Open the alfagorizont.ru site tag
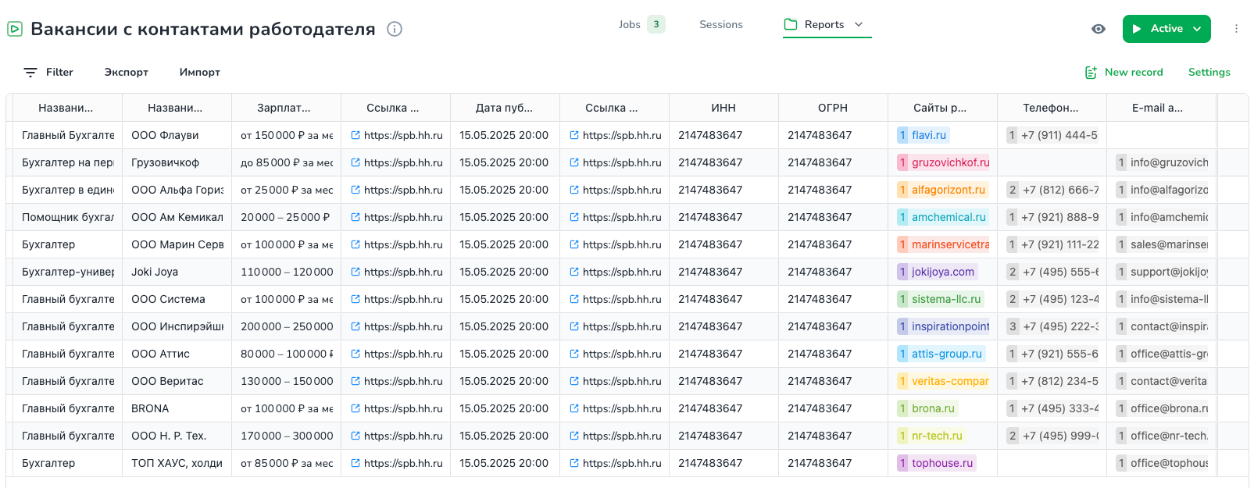Image resolution: width=1254 pixels, height=488 pixels. (943, 190)
